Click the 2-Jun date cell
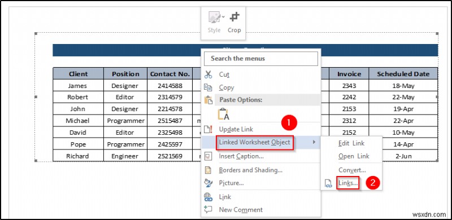Image resolution: width=452 pixels, height=220 pixels. coord(403,156)
